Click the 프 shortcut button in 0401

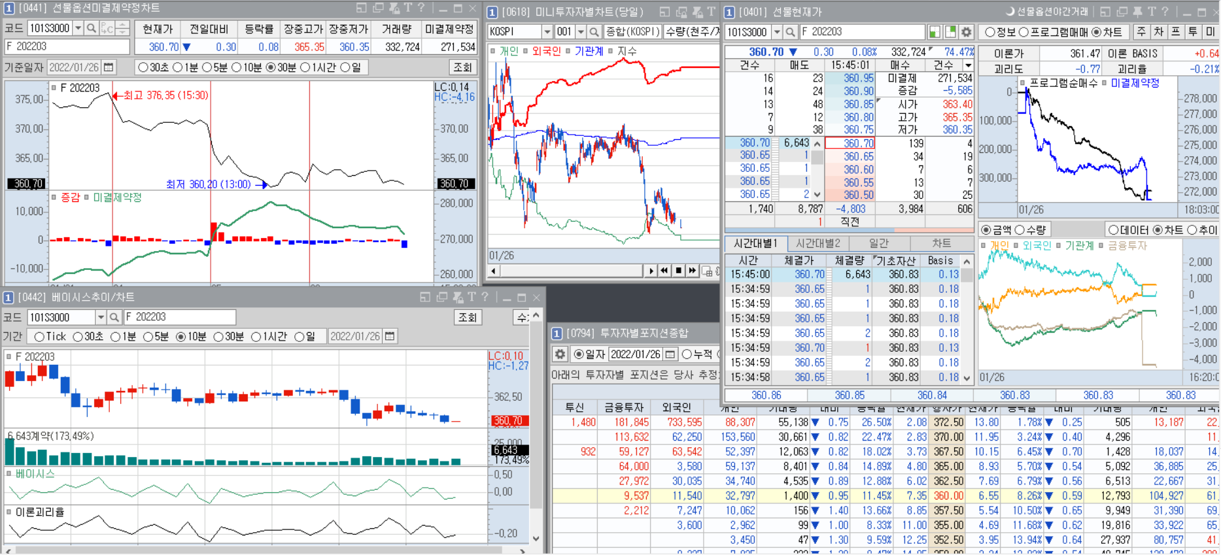[1175, 31]
